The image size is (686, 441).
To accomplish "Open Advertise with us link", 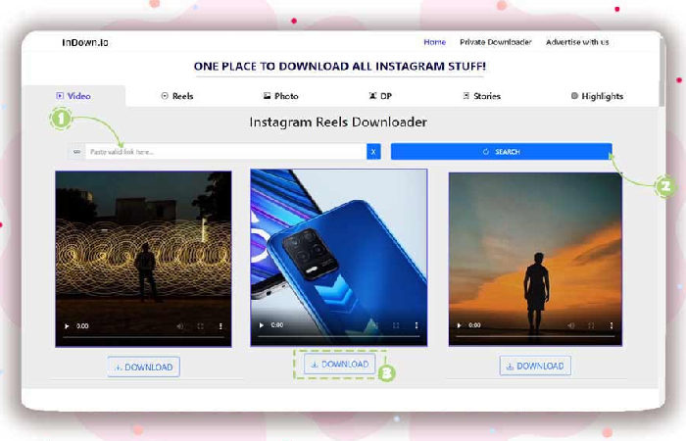I will point(577,42).
